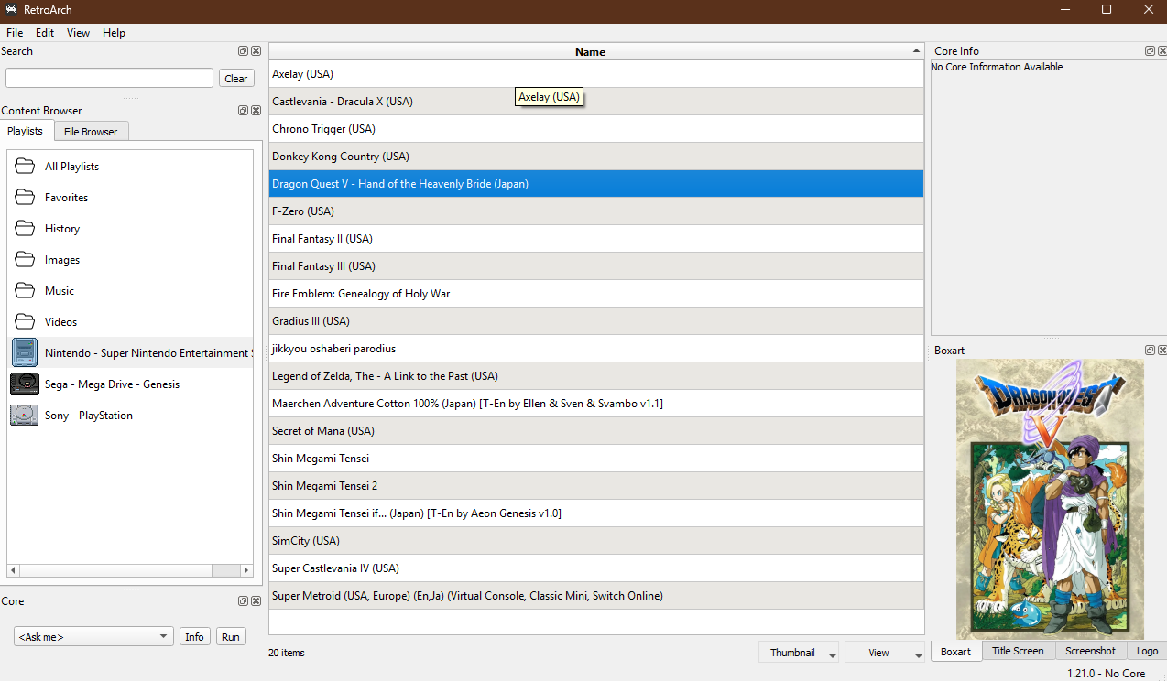Screen dimensions: 1167x681
Task: Click the Videos folder icon
Action: pyautogui.click(x=25, y=322)
